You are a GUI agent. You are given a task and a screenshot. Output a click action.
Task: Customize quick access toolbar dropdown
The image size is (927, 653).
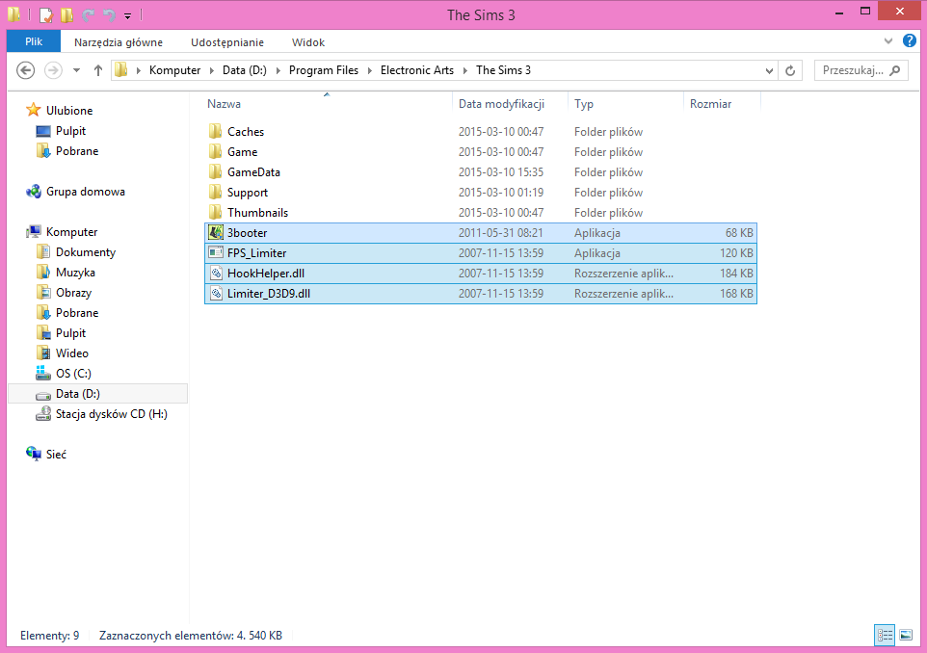tap(127, 15)
